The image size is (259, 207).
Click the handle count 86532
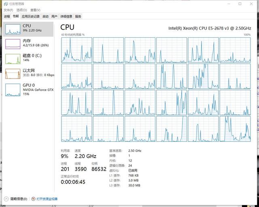click(x=99, y=169)
